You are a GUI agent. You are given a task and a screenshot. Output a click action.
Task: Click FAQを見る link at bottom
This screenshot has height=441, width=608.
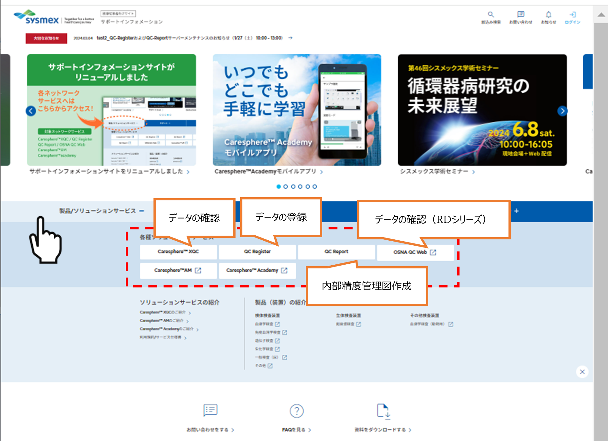(x=296, y=430)
